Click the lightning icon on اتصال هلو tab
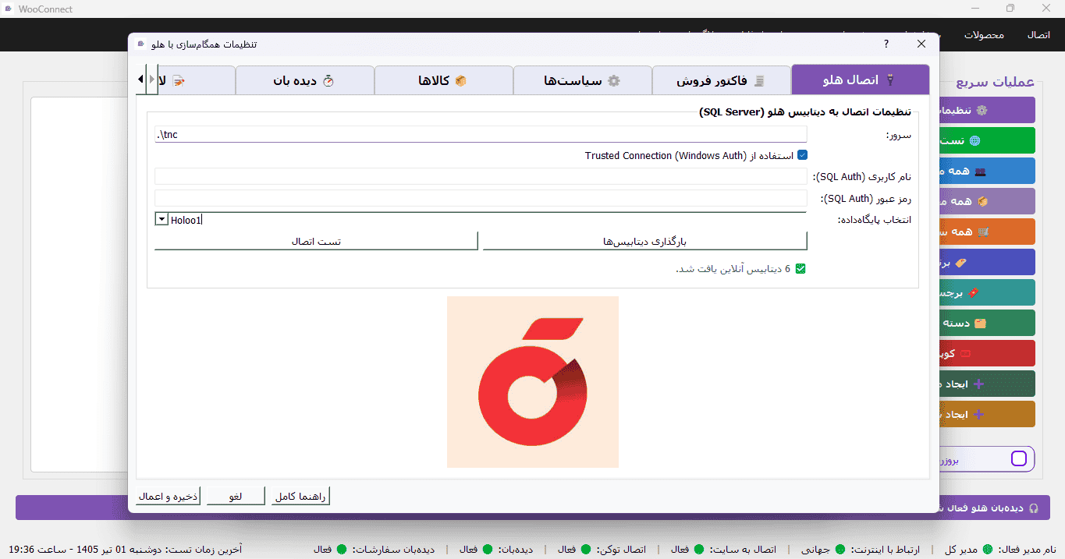The width and height of the screenshot is (1065, 559). pos(890,80)
